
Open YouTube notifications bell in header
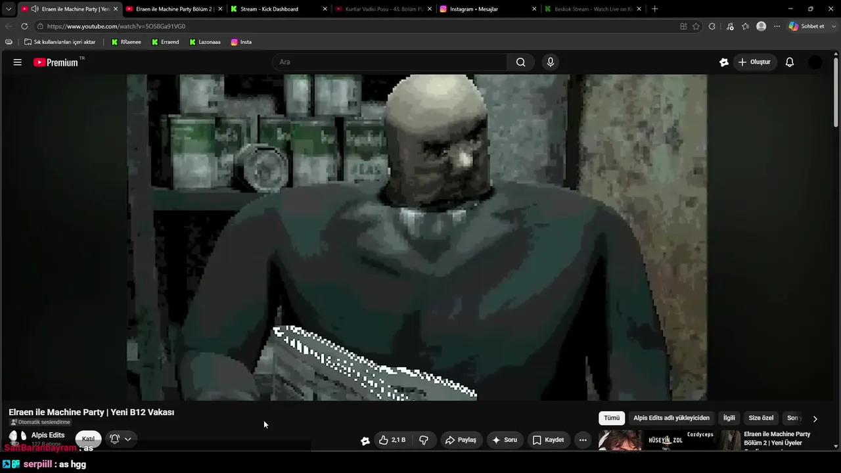tap(790, 62)
